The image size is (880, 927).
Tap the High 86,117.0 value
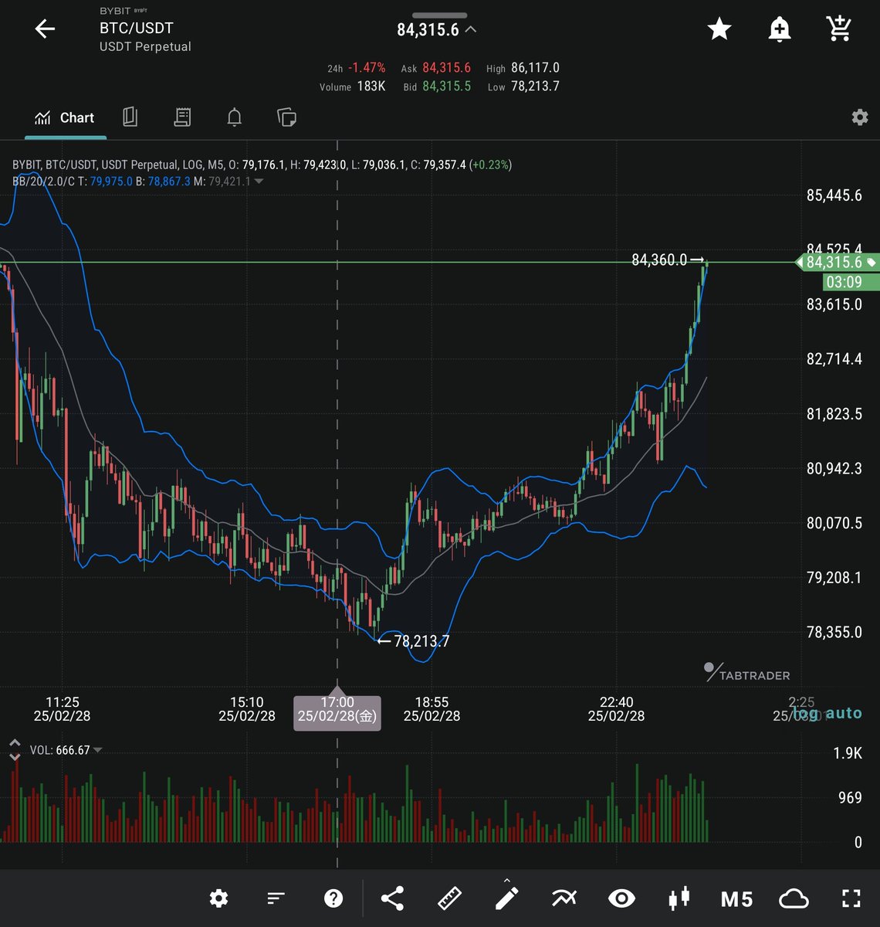535,68
